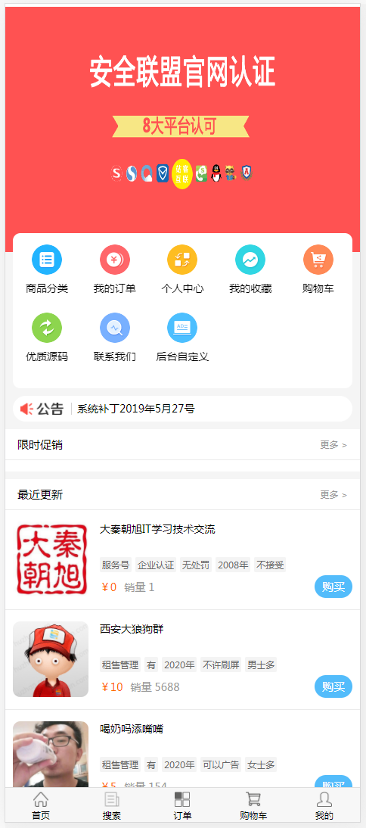The height and width of the screenshot is (828, 366).
Task: Click the QQ penguin icon in banner
Action: pyautogui.click(x=216, y=173)
